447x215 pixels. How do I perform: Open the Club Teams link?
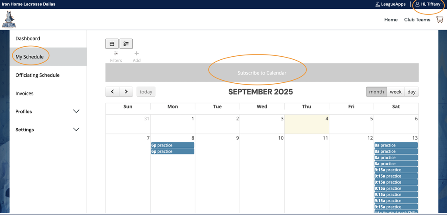point(417,20)
